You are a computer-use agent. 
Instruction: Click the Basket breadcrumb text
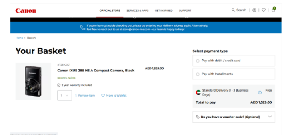point(31,38)
